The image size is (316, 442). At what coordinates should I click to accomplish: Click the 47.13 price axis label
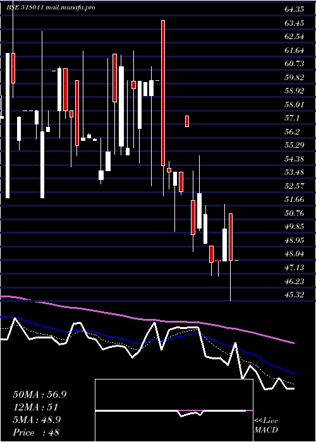pos(295,268)
